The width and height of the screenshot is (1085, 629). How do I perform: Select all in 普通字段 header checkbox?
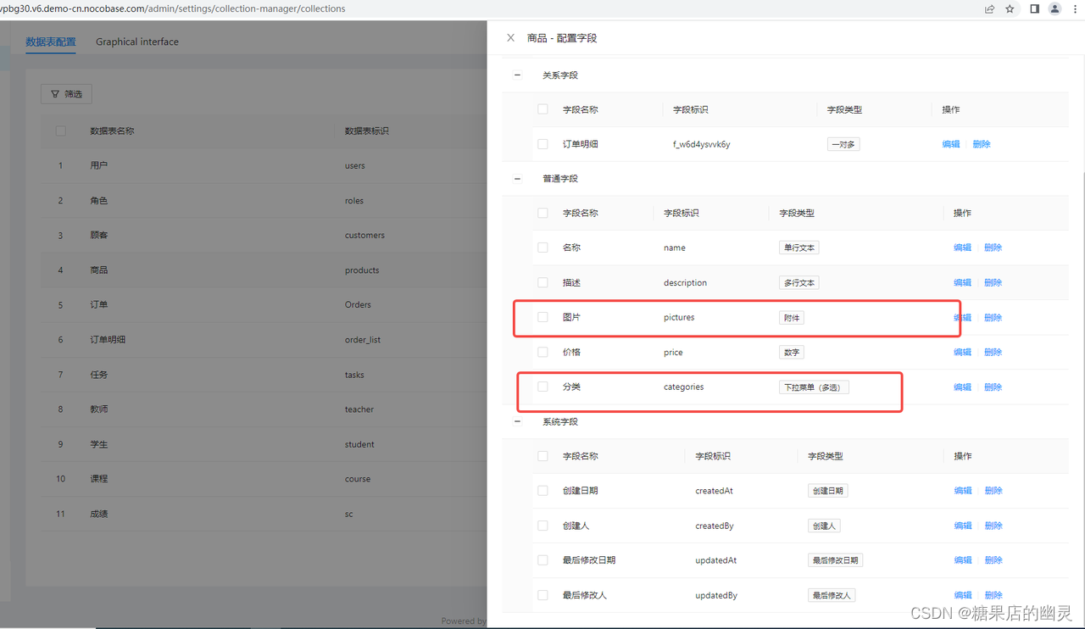(542, 213)
